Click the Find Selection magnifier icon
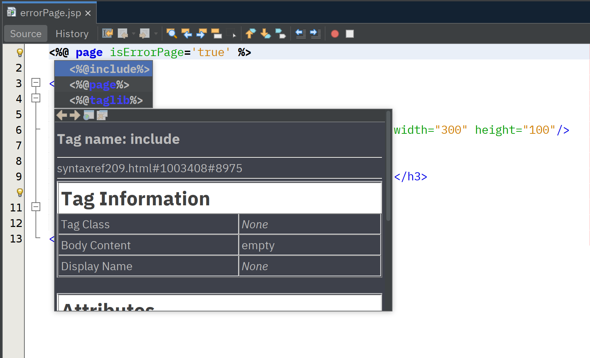The width and height of the screenshot is (590, 358). tap(172, 33)
